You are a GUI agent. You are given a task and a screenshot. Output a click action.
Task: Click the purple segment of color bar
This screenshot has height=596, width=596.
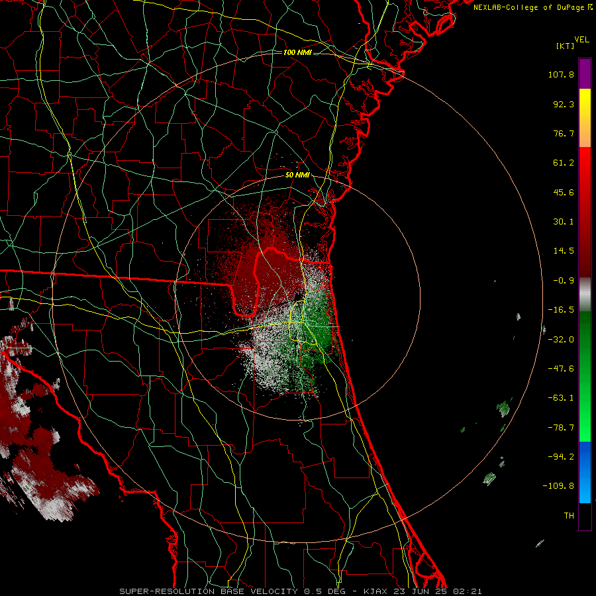[585, 74]
